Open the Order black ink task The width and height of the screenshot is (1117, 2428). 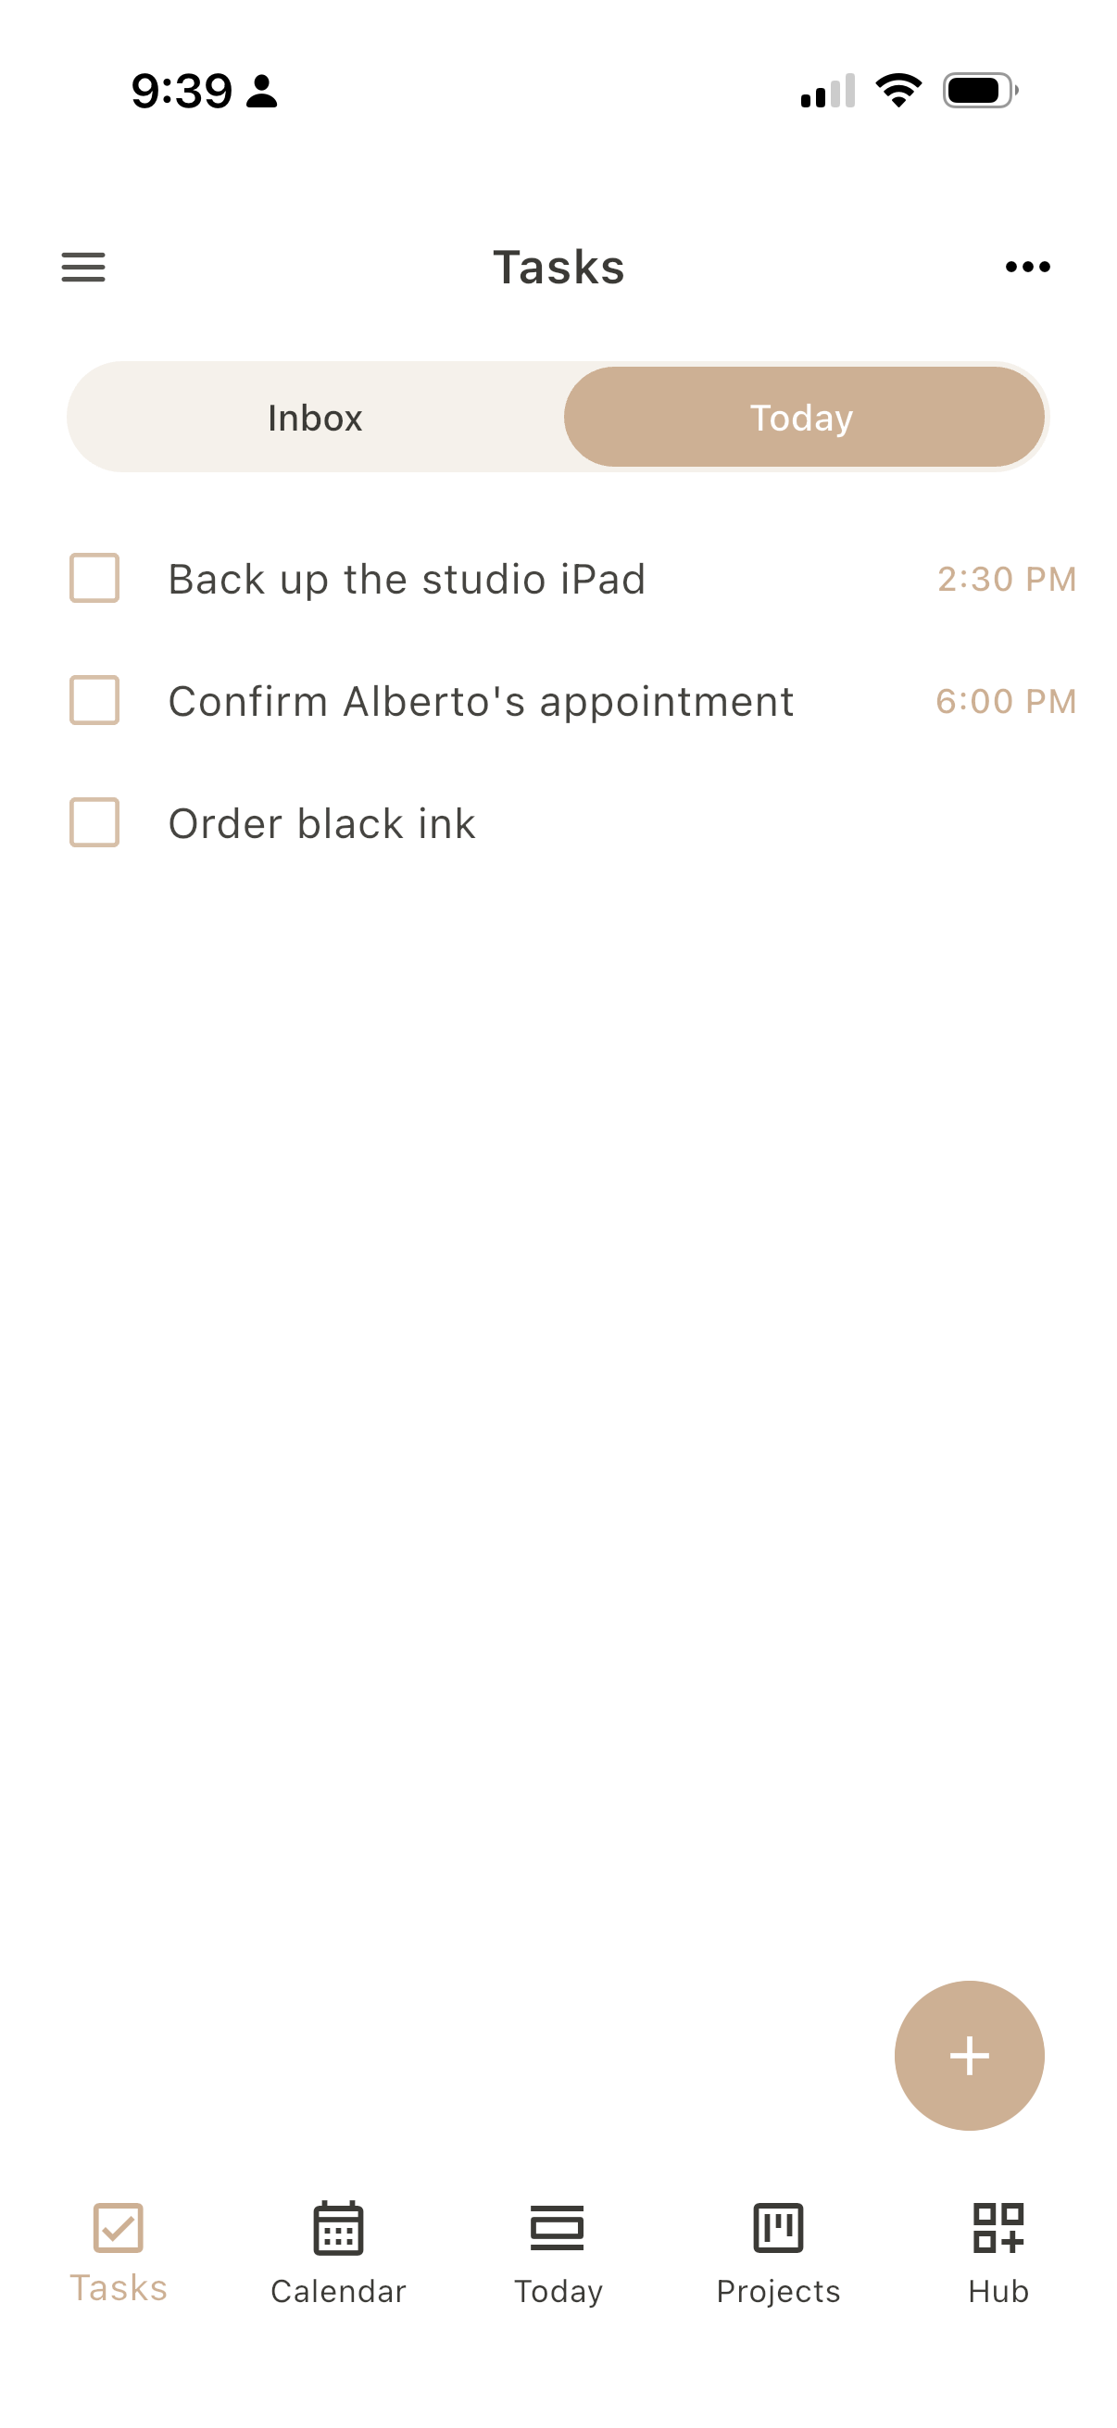pos(321,824)
